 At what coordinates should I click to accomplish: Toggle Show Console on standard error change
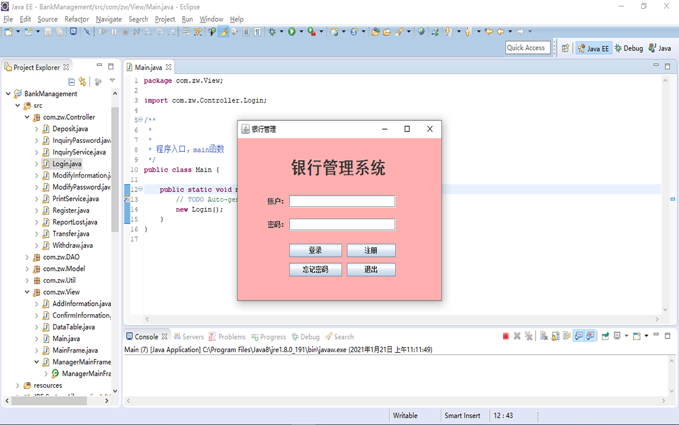[x=590, y=335]
